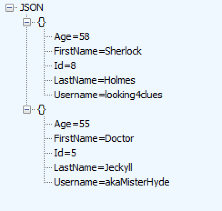
Task: Select the JSON root label
Action: point(31,7)
